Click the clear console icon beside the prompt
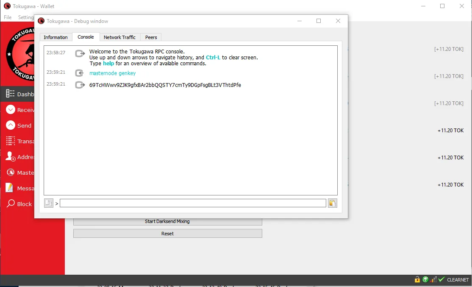 [x=48, y=203]
